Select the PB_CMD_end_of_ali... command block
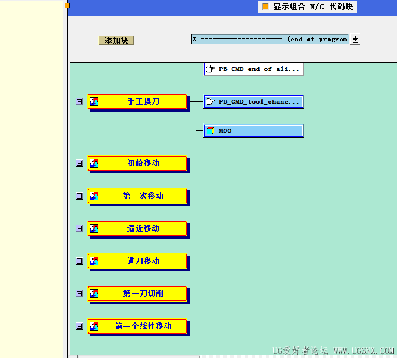397x358 pixels. (254, 69)
